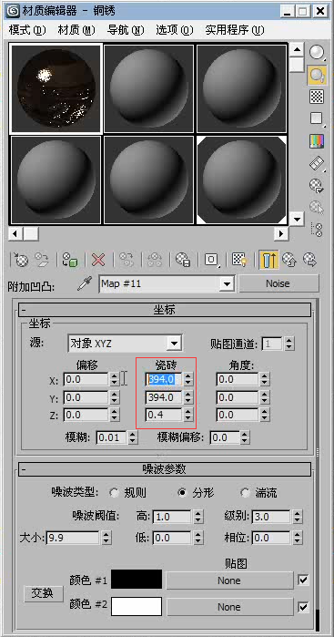
Task: Click the Get Material icon
Action: coord(21,260)
